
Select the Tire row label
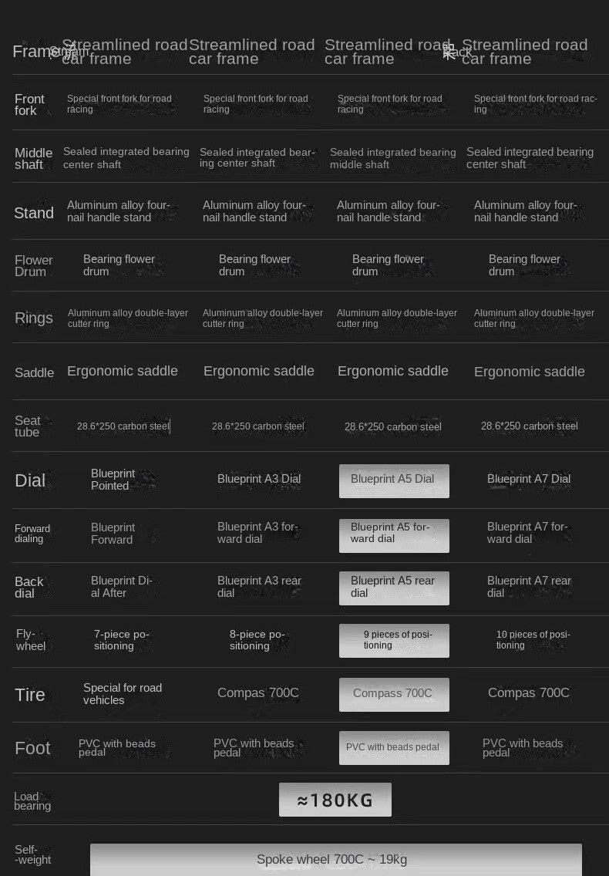(30, 695)
